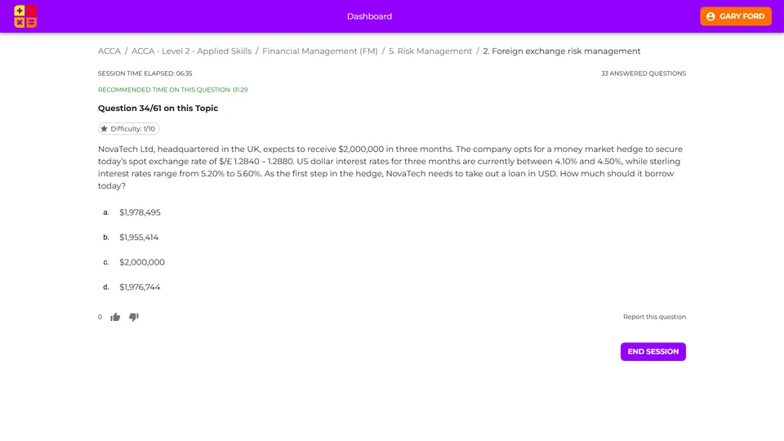The height and width of the screenshot is (441, 784).
Task: Open the Dashboard link in header
Action: click(x=369, y=16)
